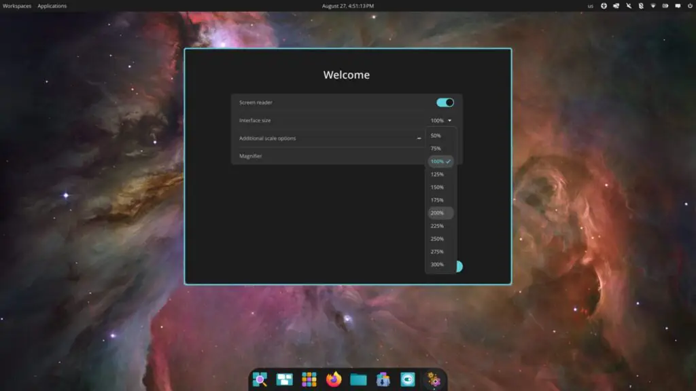Open the Wi-Fi network indicator

(x=652, y=6)
